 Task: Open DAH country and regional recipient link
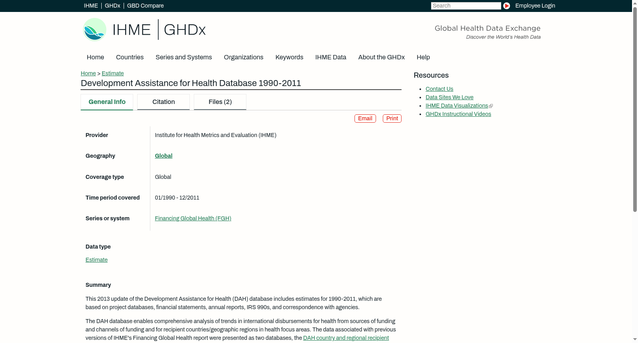click(346, 338)
